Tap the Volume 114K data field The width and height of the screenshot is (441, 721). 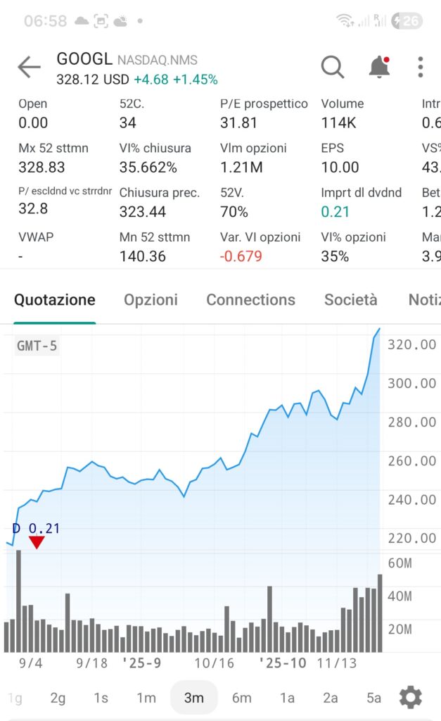pos(343,113)
